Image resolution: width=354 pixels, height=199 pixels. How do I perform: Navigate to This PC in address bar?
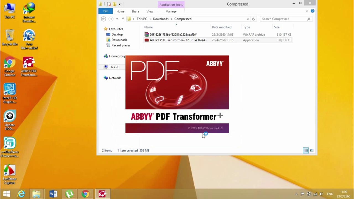tap(142, 19)
